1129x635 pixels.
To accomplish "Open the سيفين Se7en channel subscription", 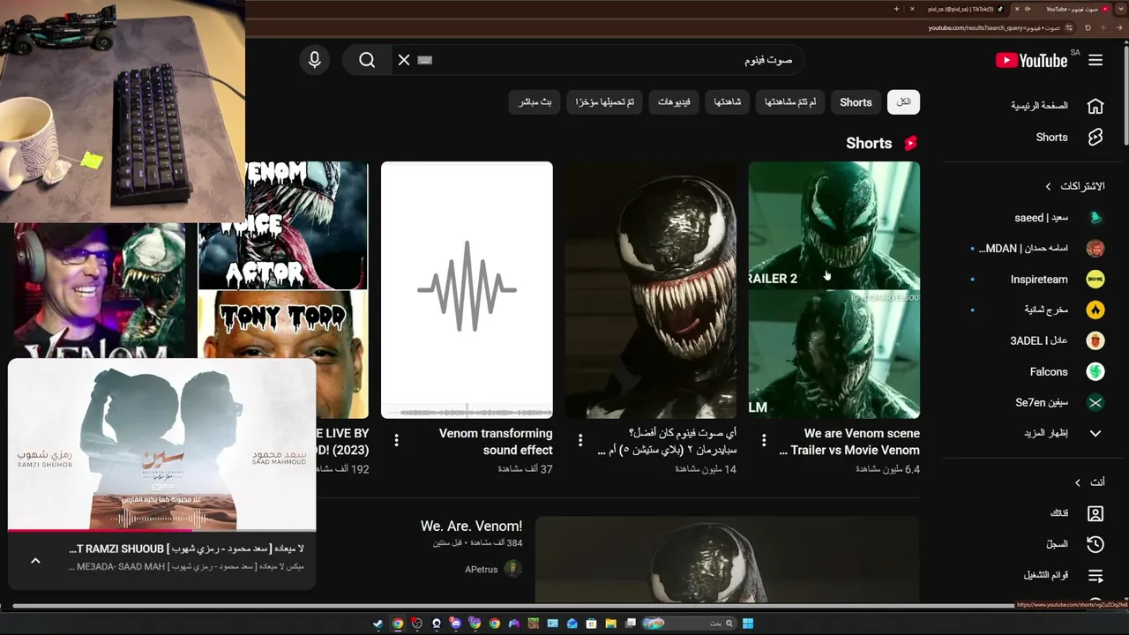I will click(1058, 403).
